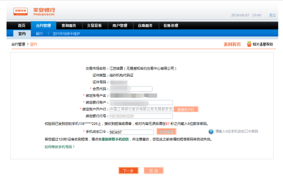The width and height of the screenshot is (283, 188).
Task: Open the 首页 menu
Action: pos(21,26)
